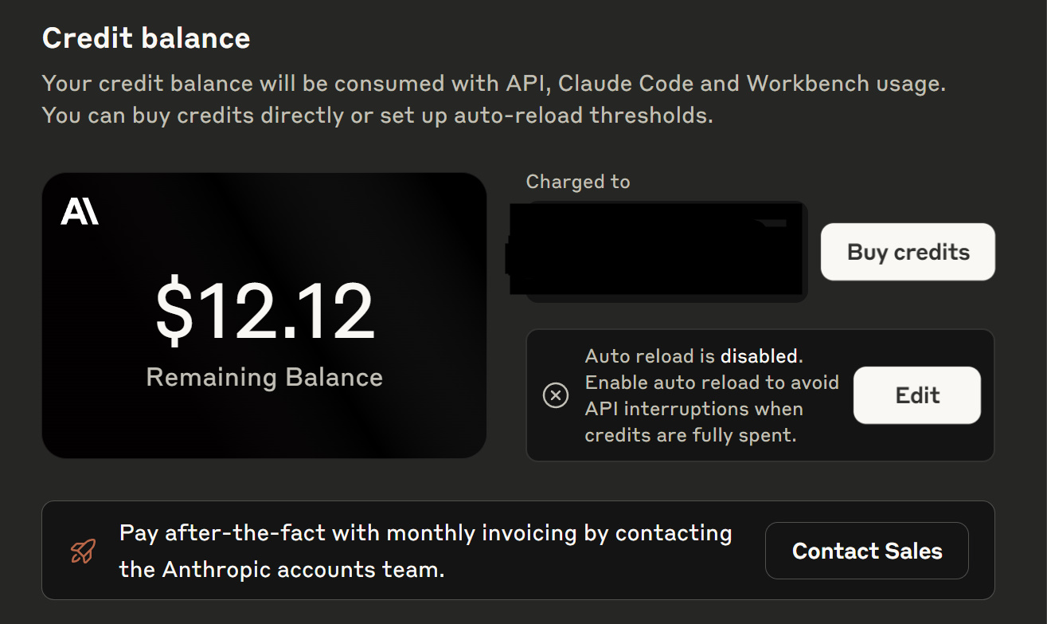The width and height of the screenshot is (1047, 624).
Task: Click the credits are fully spent text
Action: pyautogui.click(x=690, y=435)
